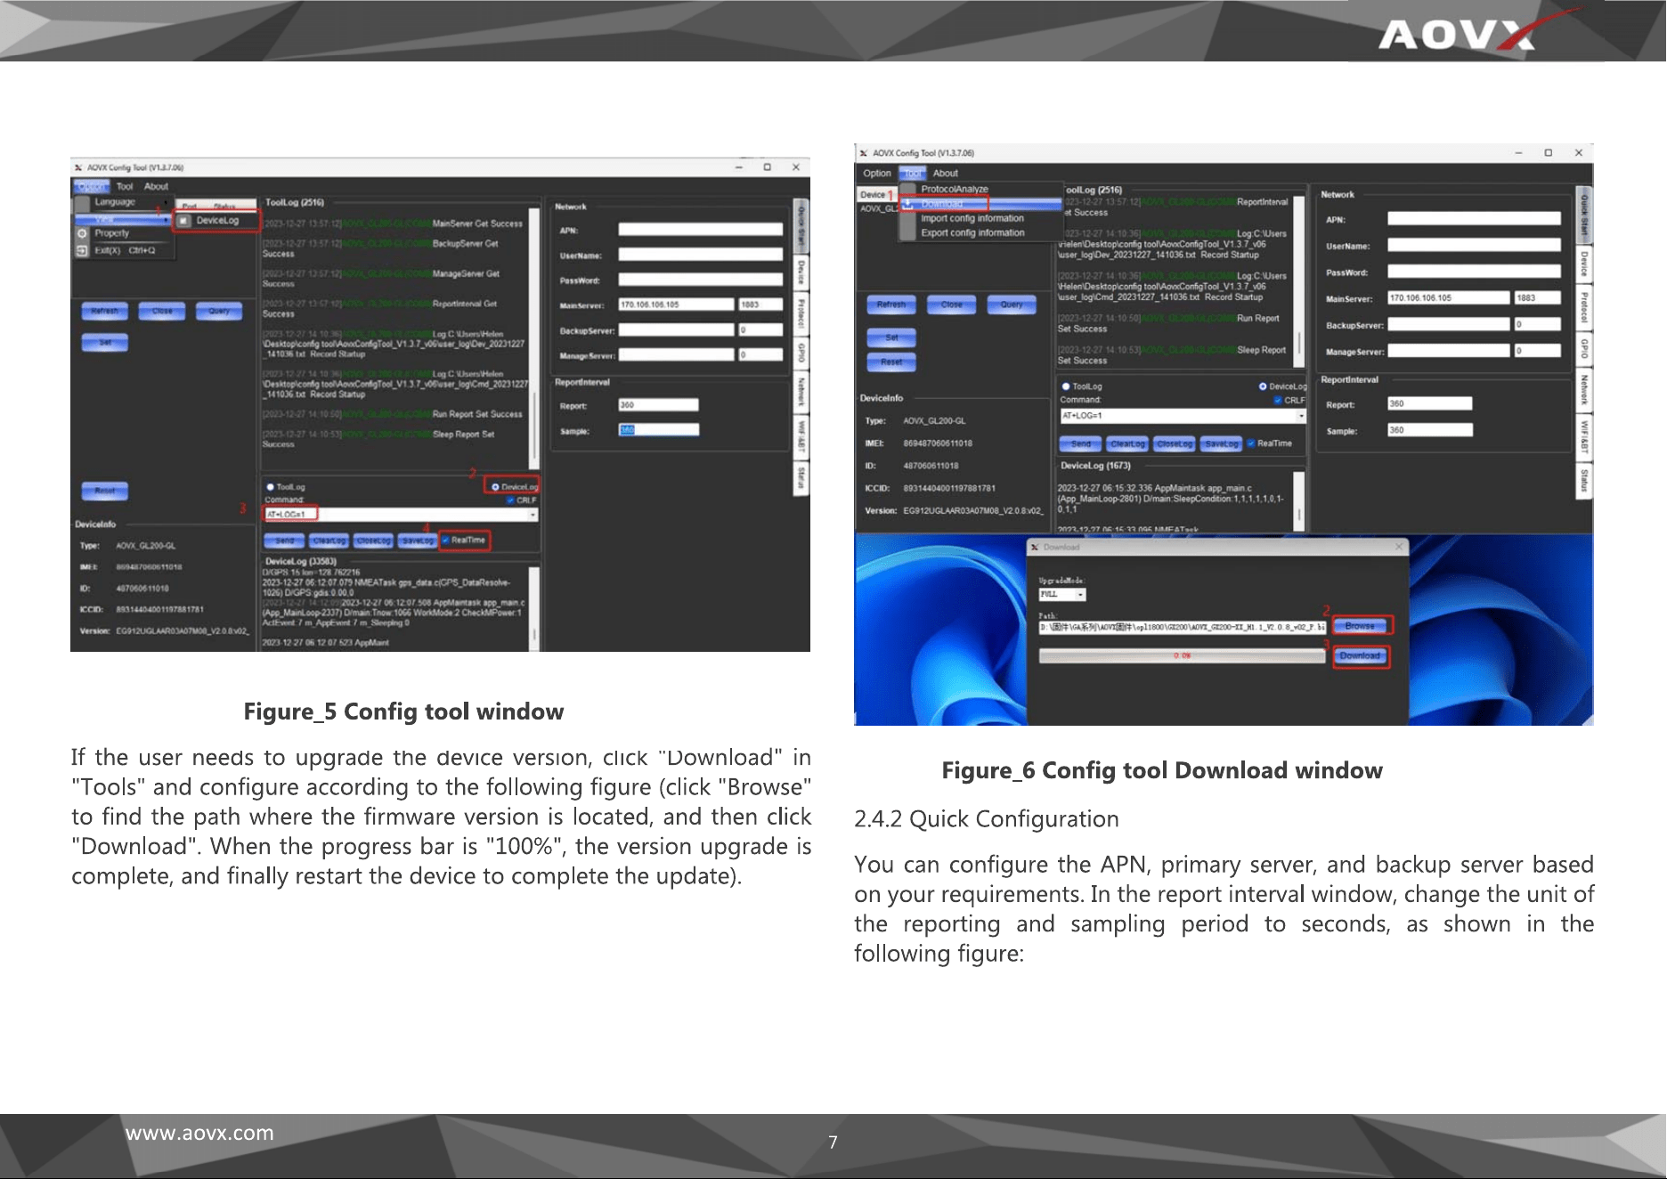
Task: Choose Import config information in Tool menu
Action: (x=972, y=218)
